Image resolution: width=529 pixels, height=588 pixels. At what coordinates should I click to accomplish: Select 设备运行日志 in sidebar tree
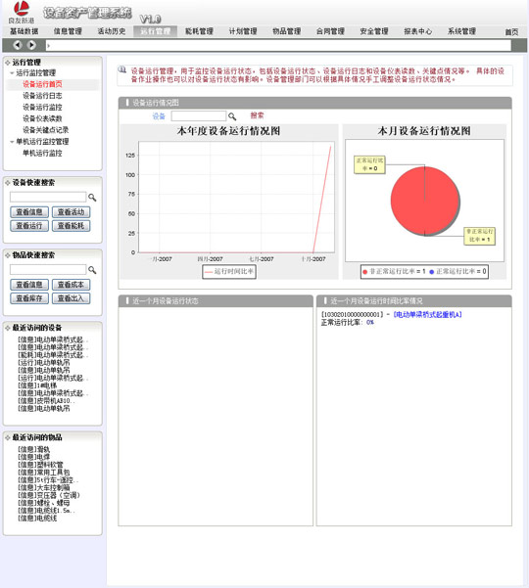click(x=42, y=96)
